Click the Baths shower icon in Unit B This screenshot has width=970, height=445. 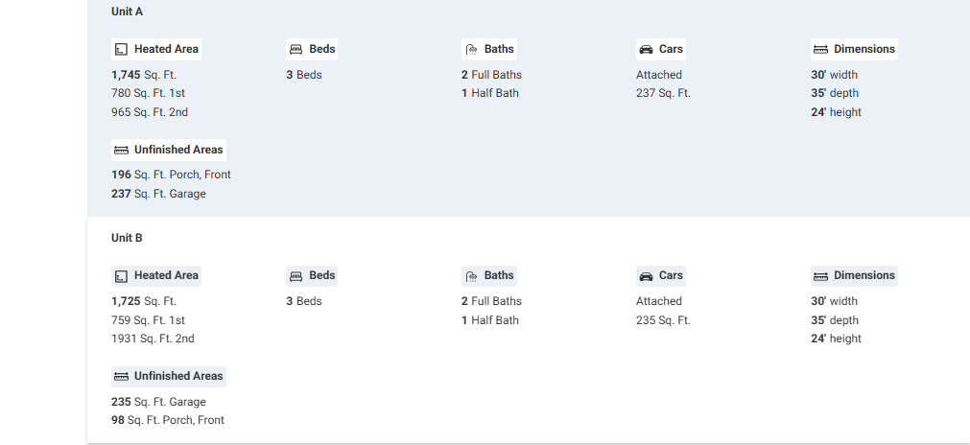471,276
